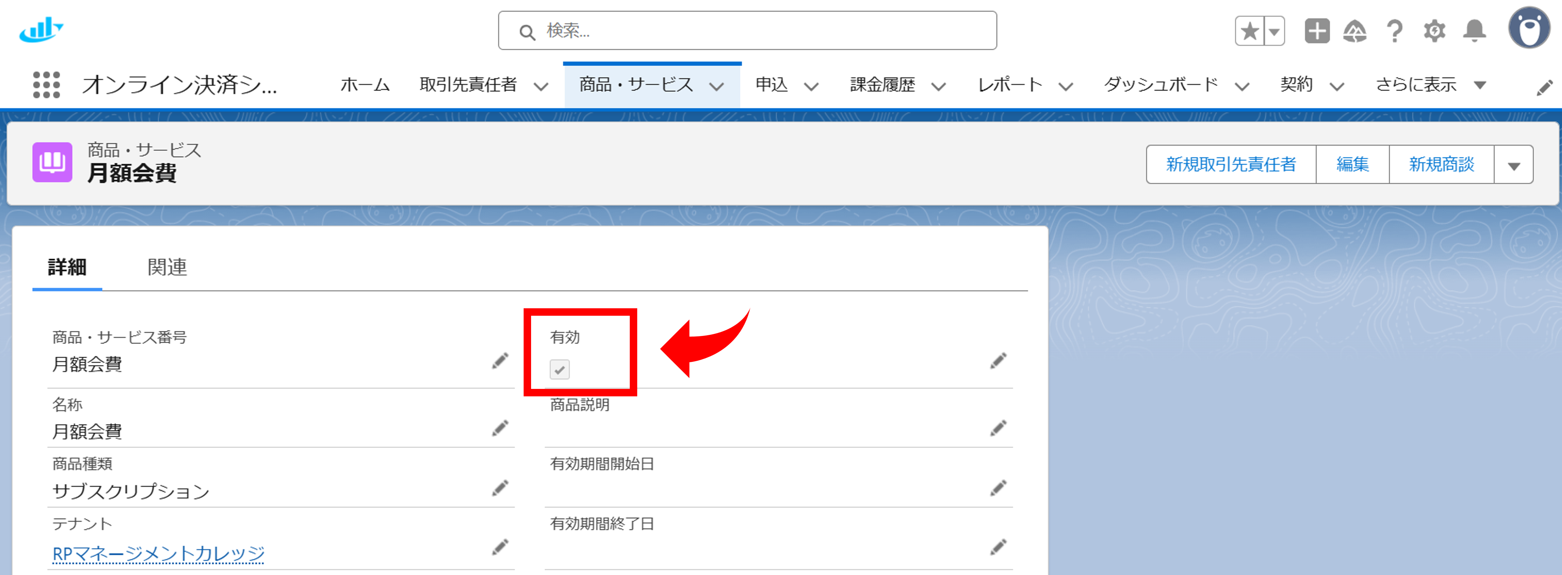The height and width of the screenshot is (575, 1562).
Task: Open Salesforce Setup via the gear icon
Action: coord(1435,31)
